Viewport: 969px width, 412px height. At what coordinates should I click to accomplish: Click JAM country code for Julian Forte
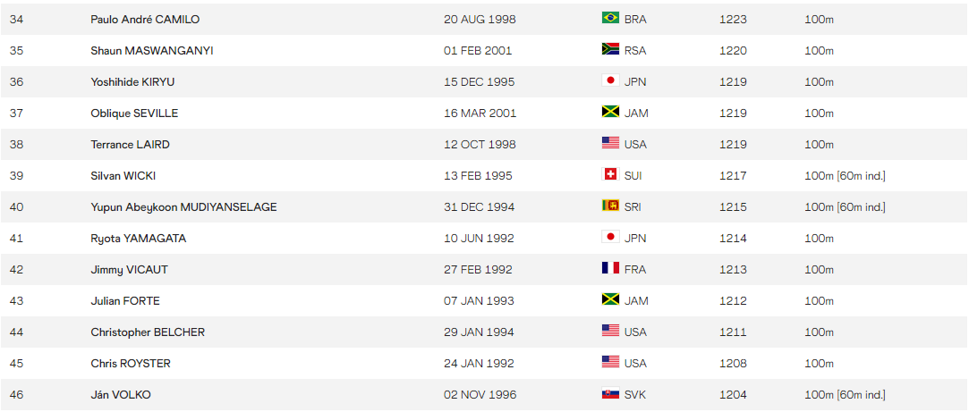coord(636,301)
